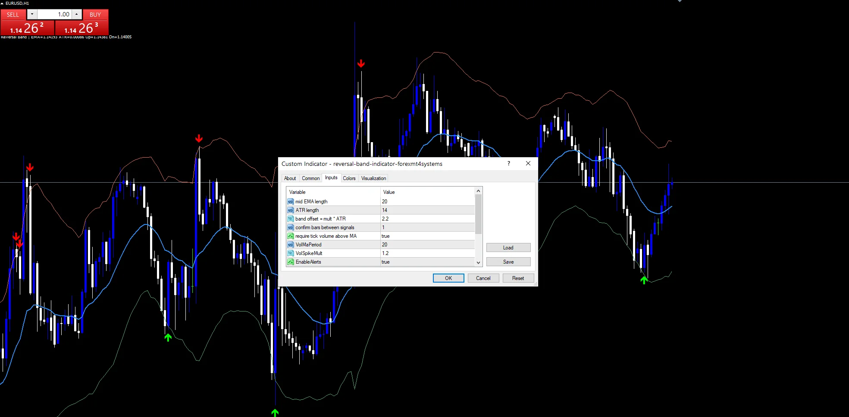Viewport: 849px width, 417px height.
Task: Click the VolSpikeMult variable name
Action: [x=309, y=253]
